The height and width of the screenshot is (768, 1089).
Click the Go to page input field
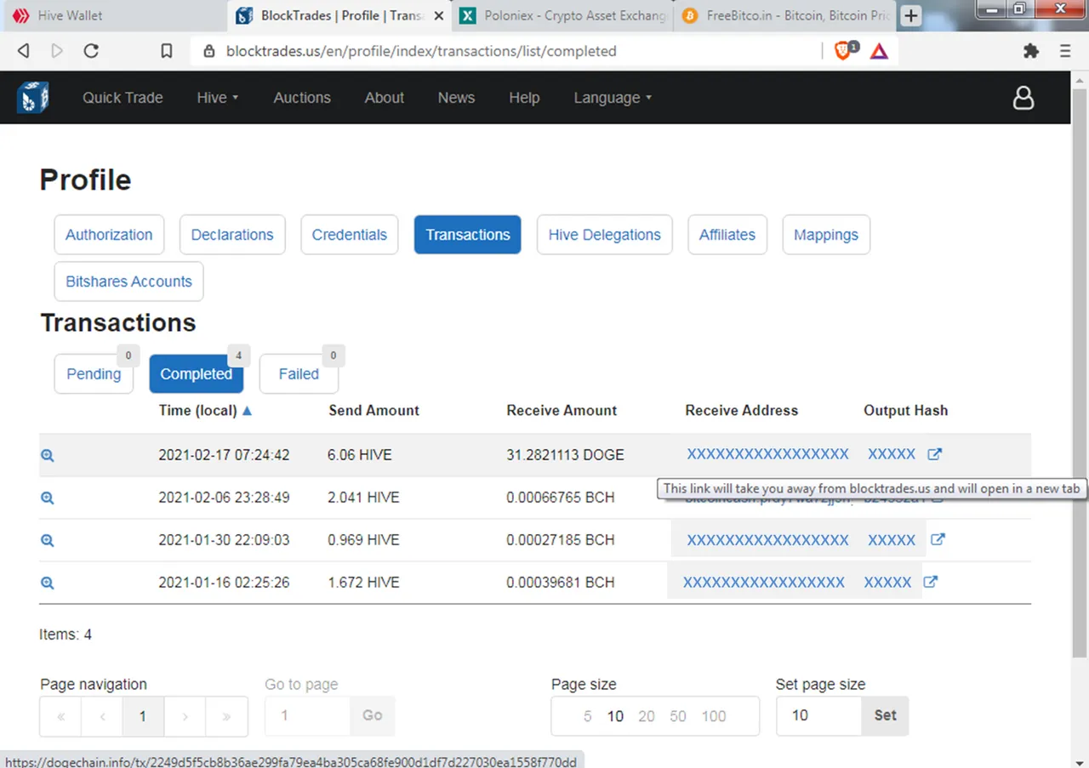tap(308, 715)
